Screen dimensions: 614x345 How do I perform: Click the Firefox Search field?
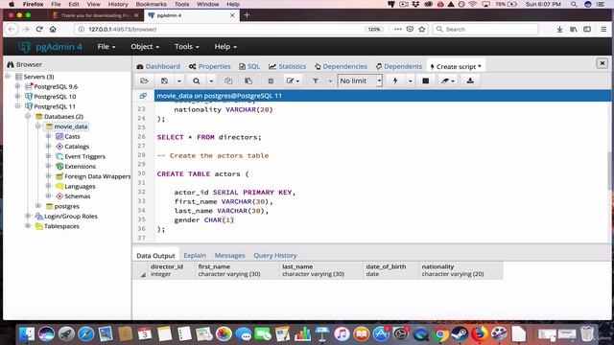[485, 30]
